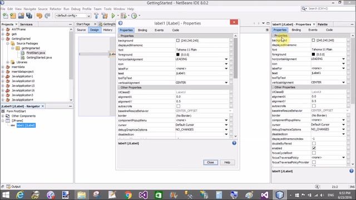Click the background color swatch in dialog
The width and height of the screenshot is (356, 200).
tap(178, 41)
